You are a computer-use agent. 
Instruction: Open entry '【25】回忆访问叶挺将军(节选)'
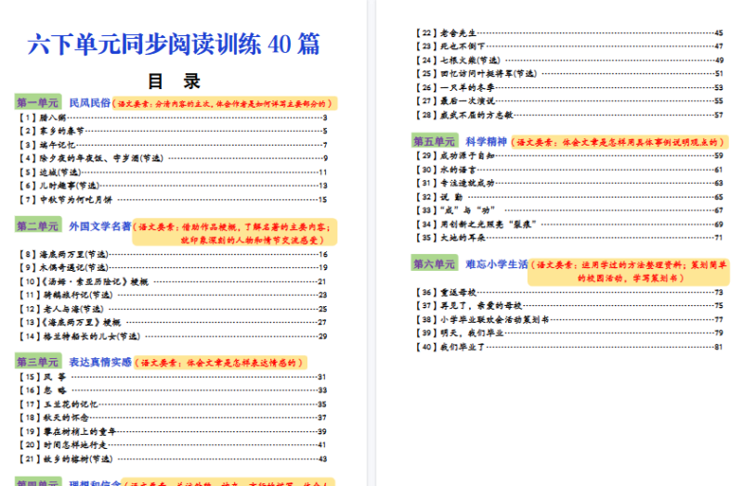point(569,73)
